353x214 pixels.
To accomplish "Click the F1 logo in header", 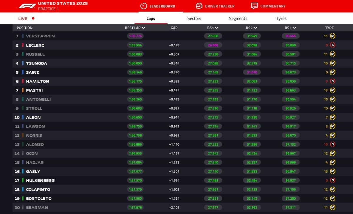I will (27, 6).
